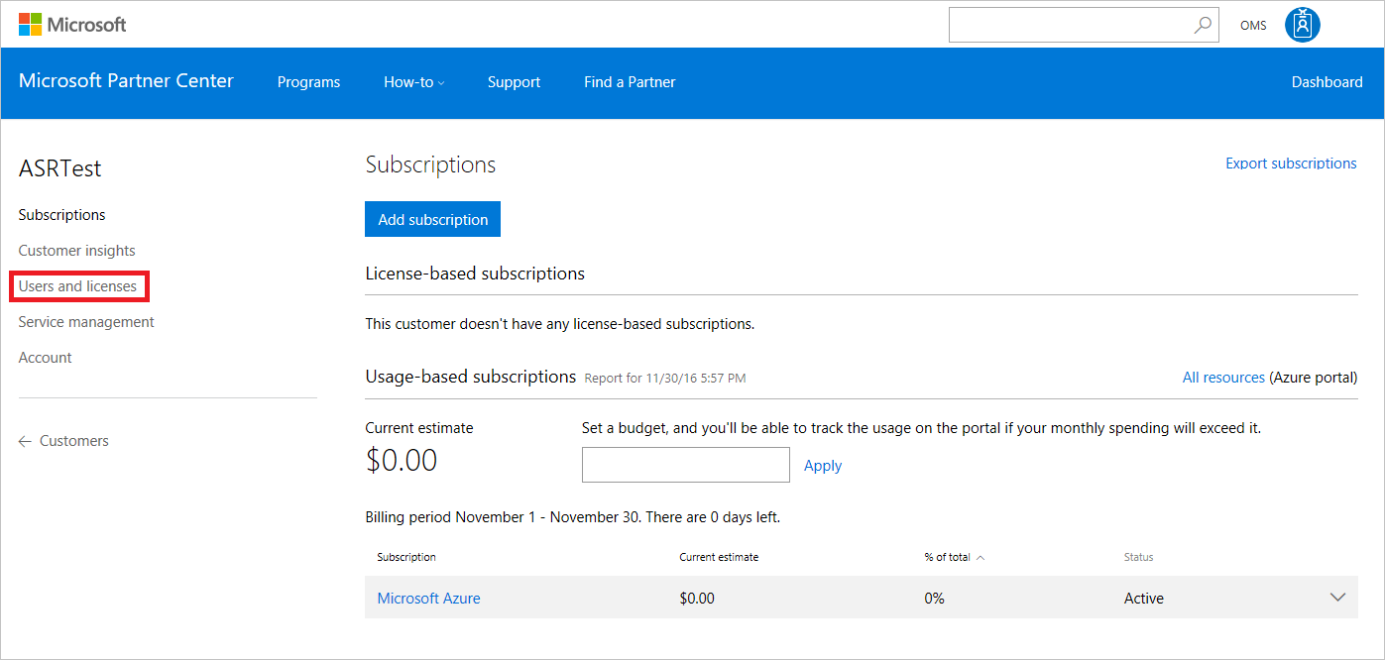Viewport: 1385px width, 660px height.
Task: Open the Account section
Action: 45,357
